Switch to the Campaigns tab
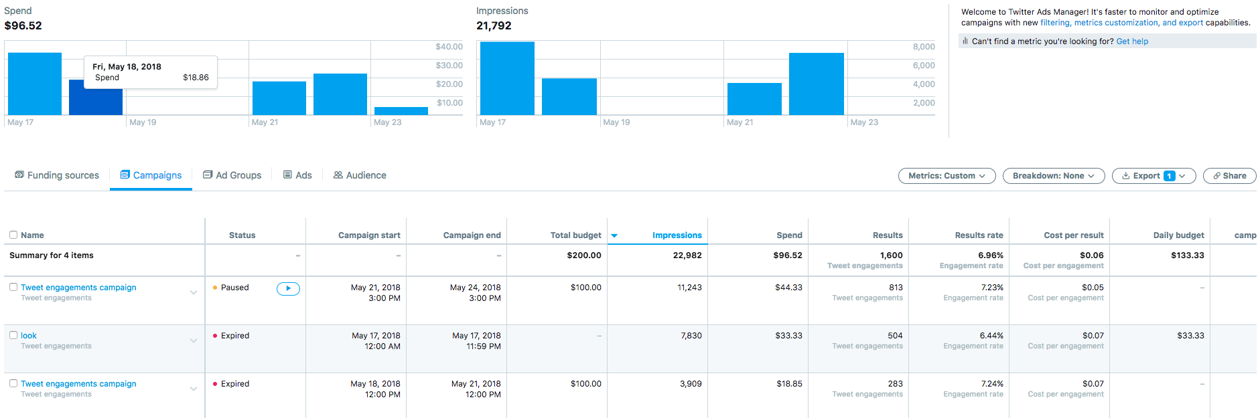Viewport: 1260px width, 418px height. [x=151, y=175]
